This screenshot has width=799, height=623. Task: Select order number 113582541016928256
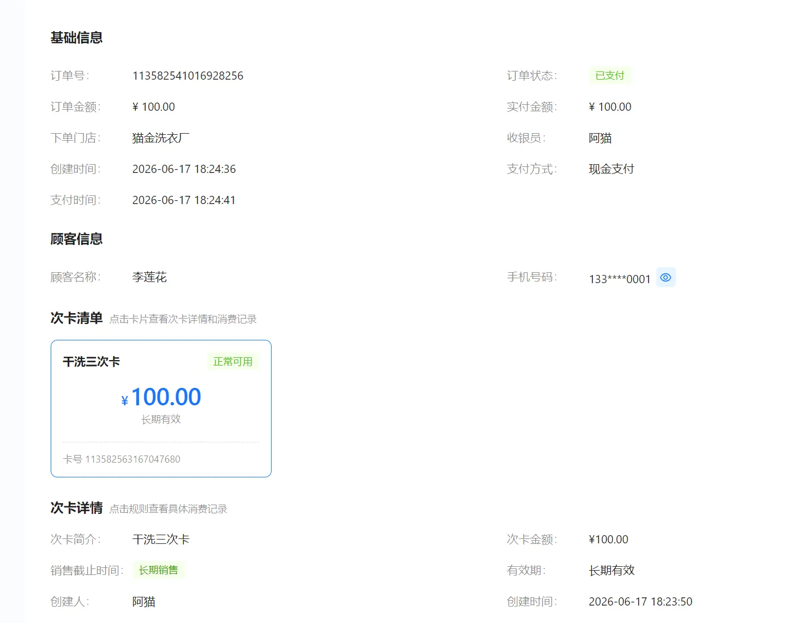click(188, 76)
